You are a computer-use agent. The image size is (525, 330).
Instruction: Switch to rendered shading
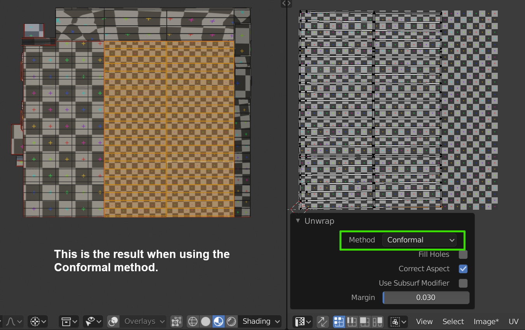[231, 321]
